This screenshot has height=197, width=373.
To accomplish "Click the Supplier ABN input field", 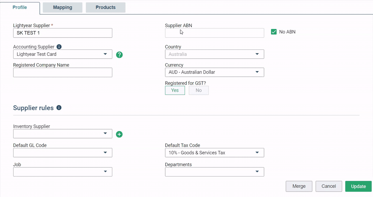I will pyautogui.click(x=214, y=33).
